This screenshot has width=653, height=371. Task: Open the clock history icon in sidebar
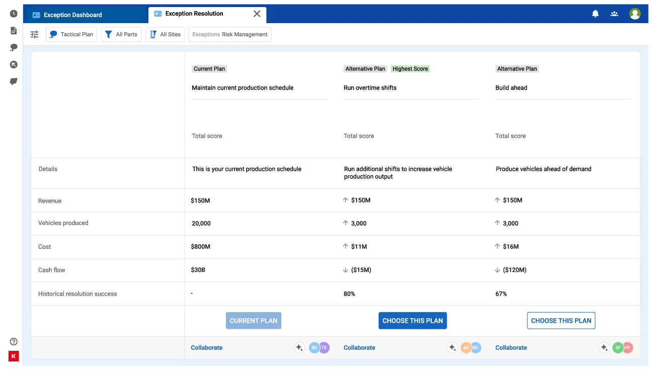[14, 14]
